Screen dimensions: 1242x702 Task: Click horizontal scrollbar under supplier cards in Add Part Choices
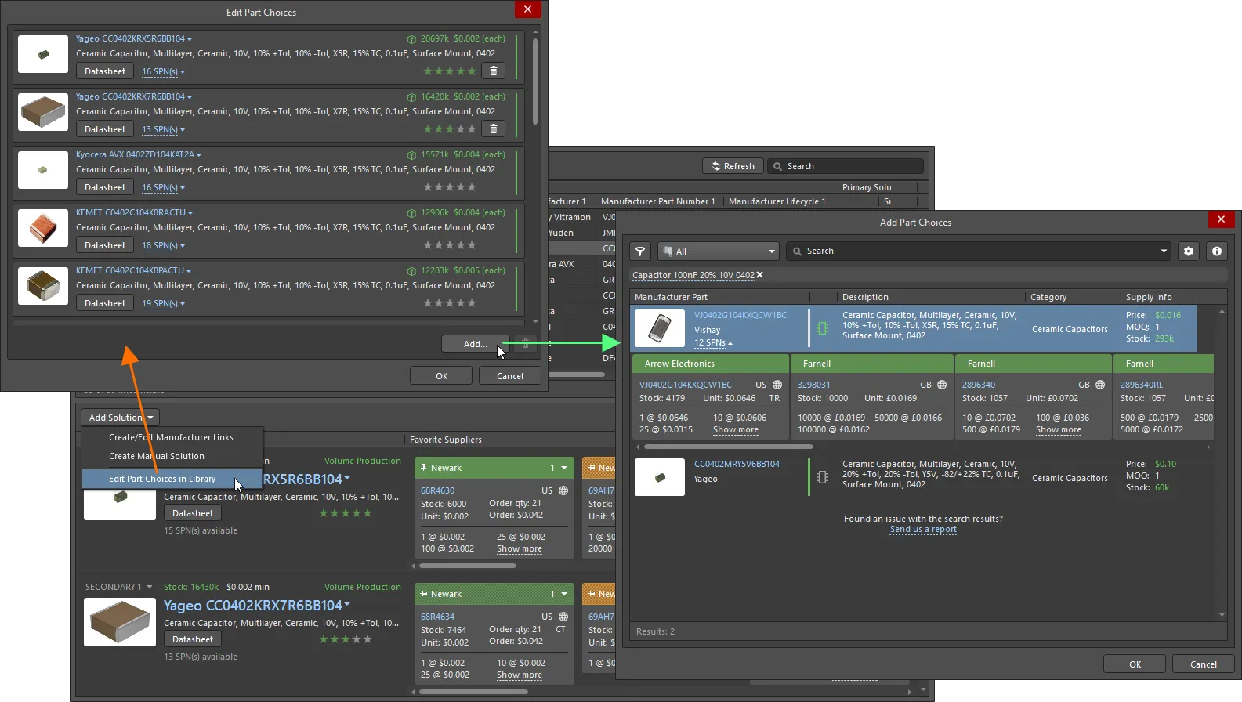728,447
